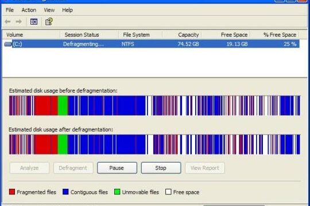Click the Back arrow toolbar icon
This screenshot has width=310, height=206.
(7, 22)
